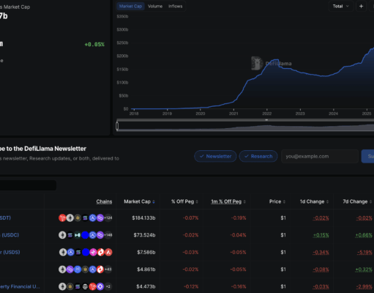
Task: Sort table by 1m % Off Peg column
Action: (228, 201)
